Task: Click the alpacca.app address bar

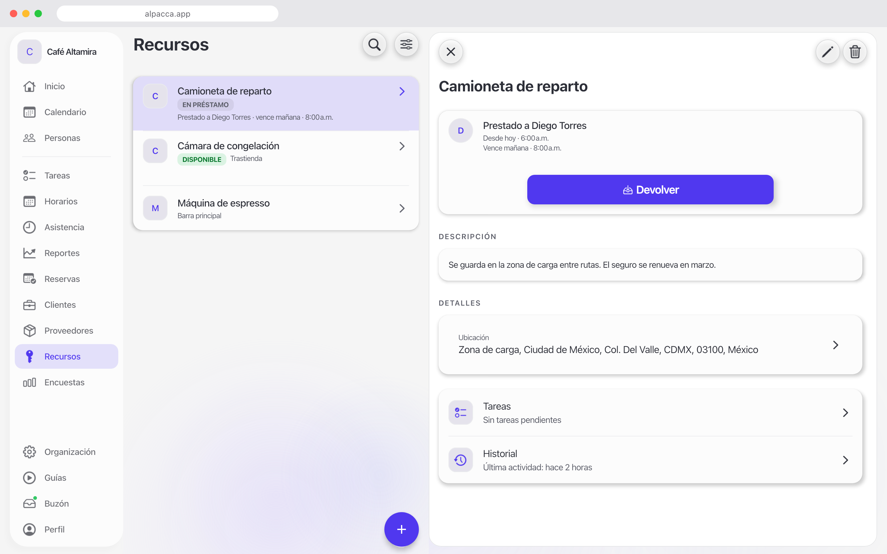Action: tap(168, 14)
